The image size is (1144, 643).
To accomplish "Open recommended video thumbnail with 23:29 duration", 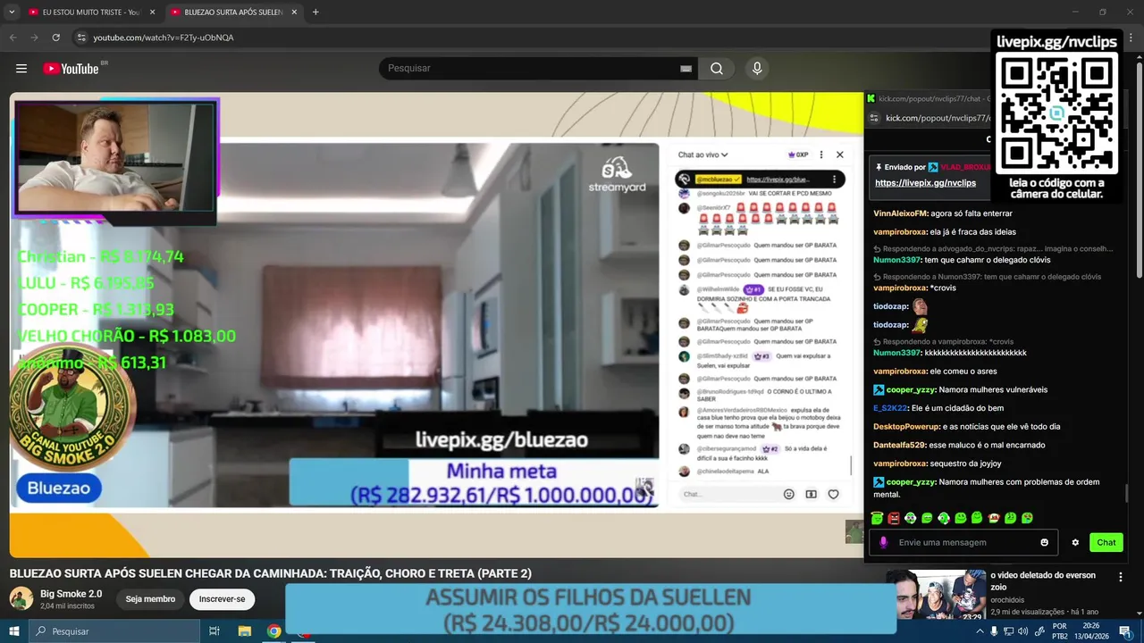I will [935, 594].
